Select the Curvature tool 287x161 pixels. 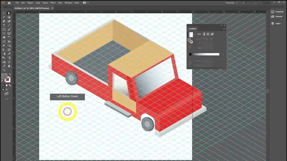[x=9, y=21]
